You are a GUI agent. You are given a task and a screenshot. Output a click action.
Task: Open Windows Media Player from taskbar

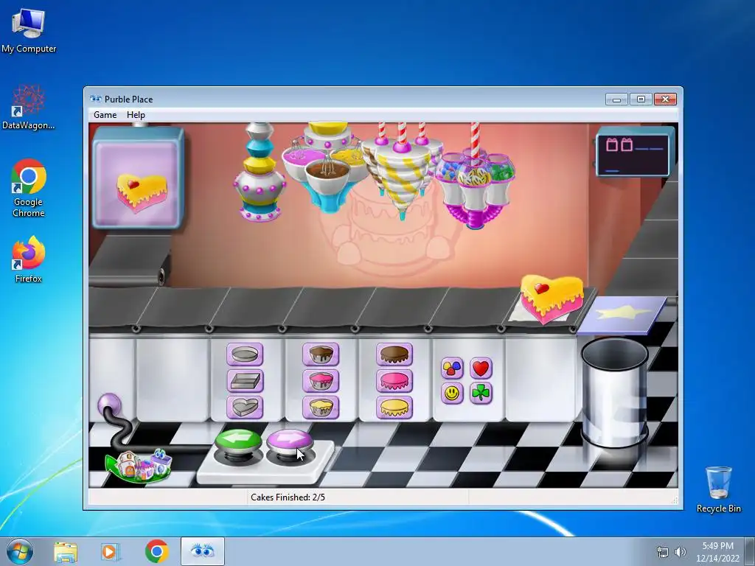tap(110, 551)
